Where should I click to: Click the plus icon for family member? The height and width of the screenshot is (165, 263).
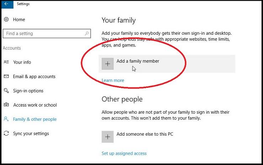pos(108,64)
